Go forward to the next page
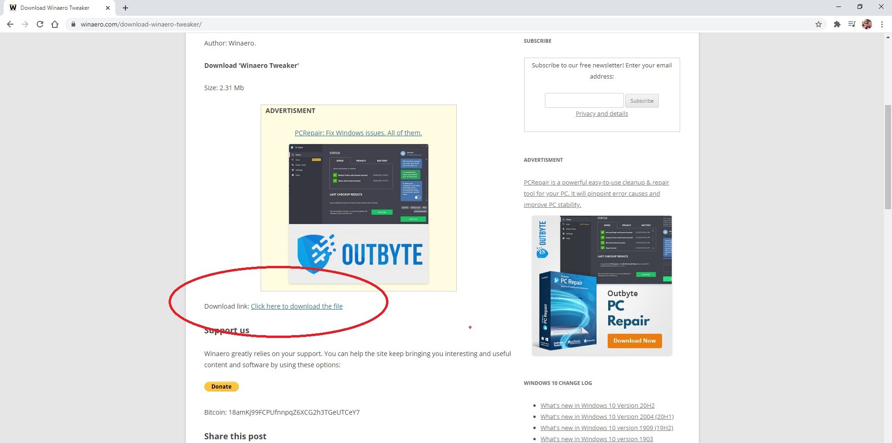 [x=25, y=24]
